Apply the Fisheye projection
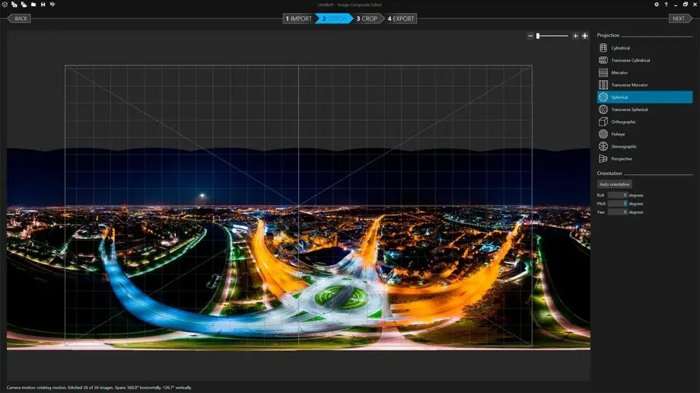Image resolution: width=700 pixels, height=393 pixels. click(x=617, y=134)
